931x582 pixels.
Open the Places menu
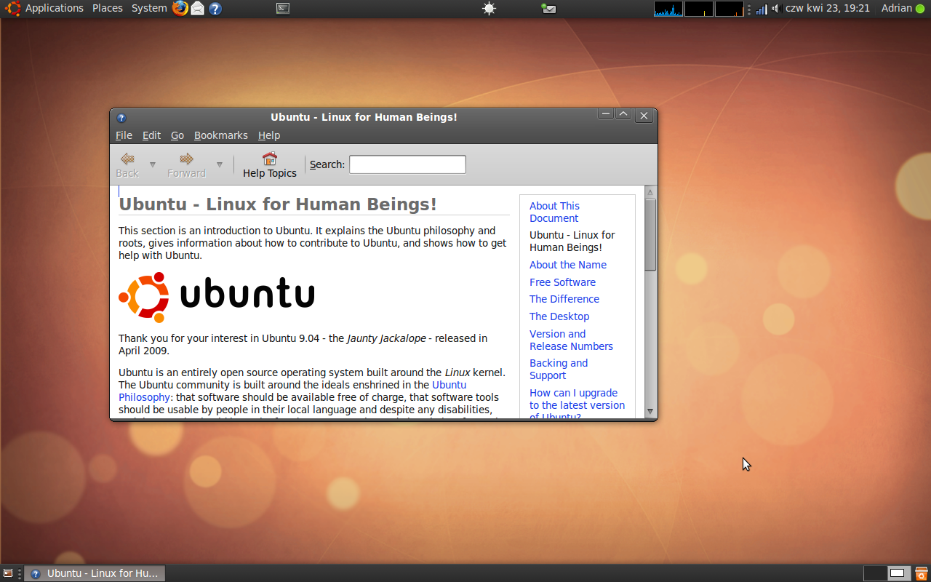point(108,8)
